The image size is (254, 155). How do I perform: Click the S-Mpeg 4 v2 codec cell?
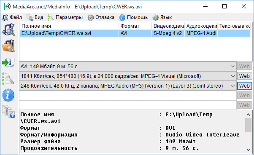pyautogui.click(x=168, y=33)
